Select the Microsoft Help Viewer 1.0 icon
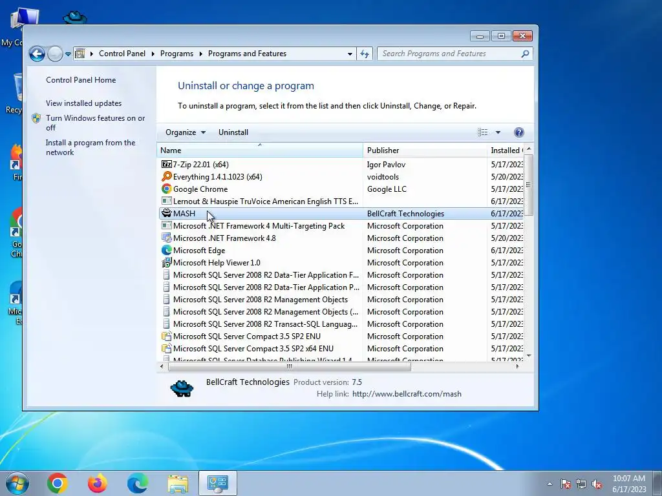662x496 pixels. click(166, 262)
